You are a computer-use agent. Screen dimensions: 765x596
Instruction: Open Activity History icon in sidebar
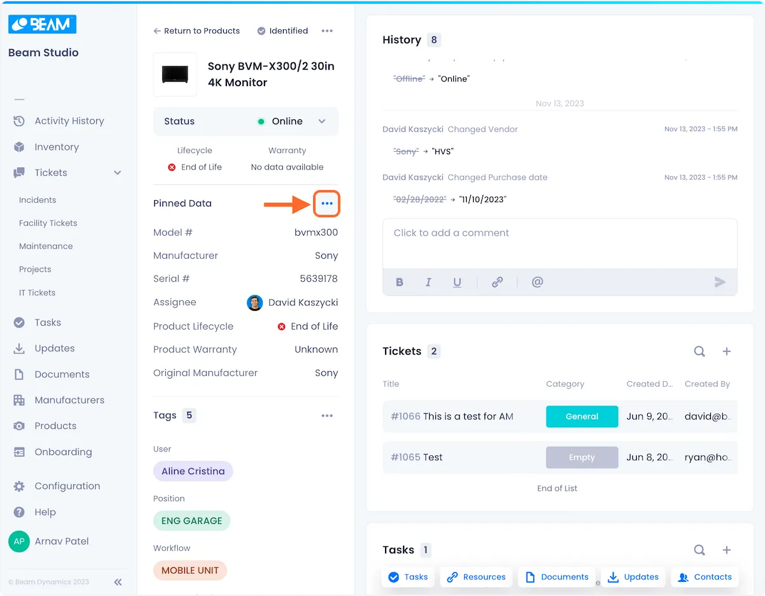tap(19, 121)
